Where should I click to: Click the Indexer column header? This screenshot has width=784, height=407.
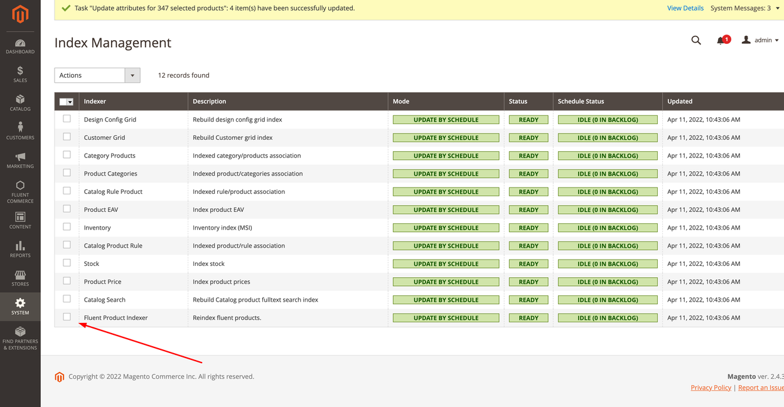95,102
